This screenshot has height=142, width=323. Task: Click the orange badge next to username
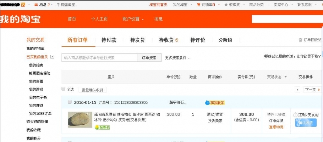point(23,5)
